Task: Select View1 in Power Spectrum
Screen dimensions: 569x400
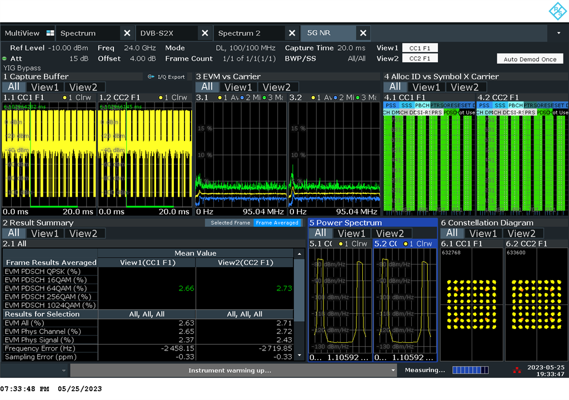Action: point(351,233)
